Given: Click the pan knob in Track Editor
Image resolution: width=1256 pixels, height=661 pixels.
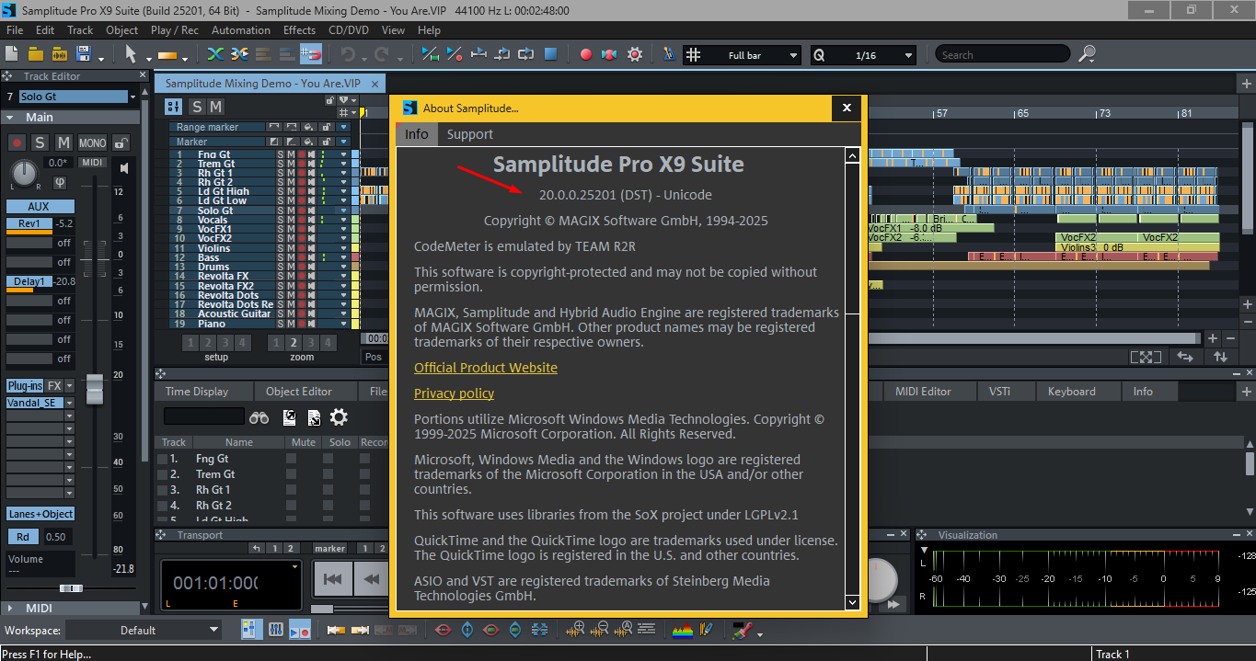Looking at the screenshot, I should 24,172.
